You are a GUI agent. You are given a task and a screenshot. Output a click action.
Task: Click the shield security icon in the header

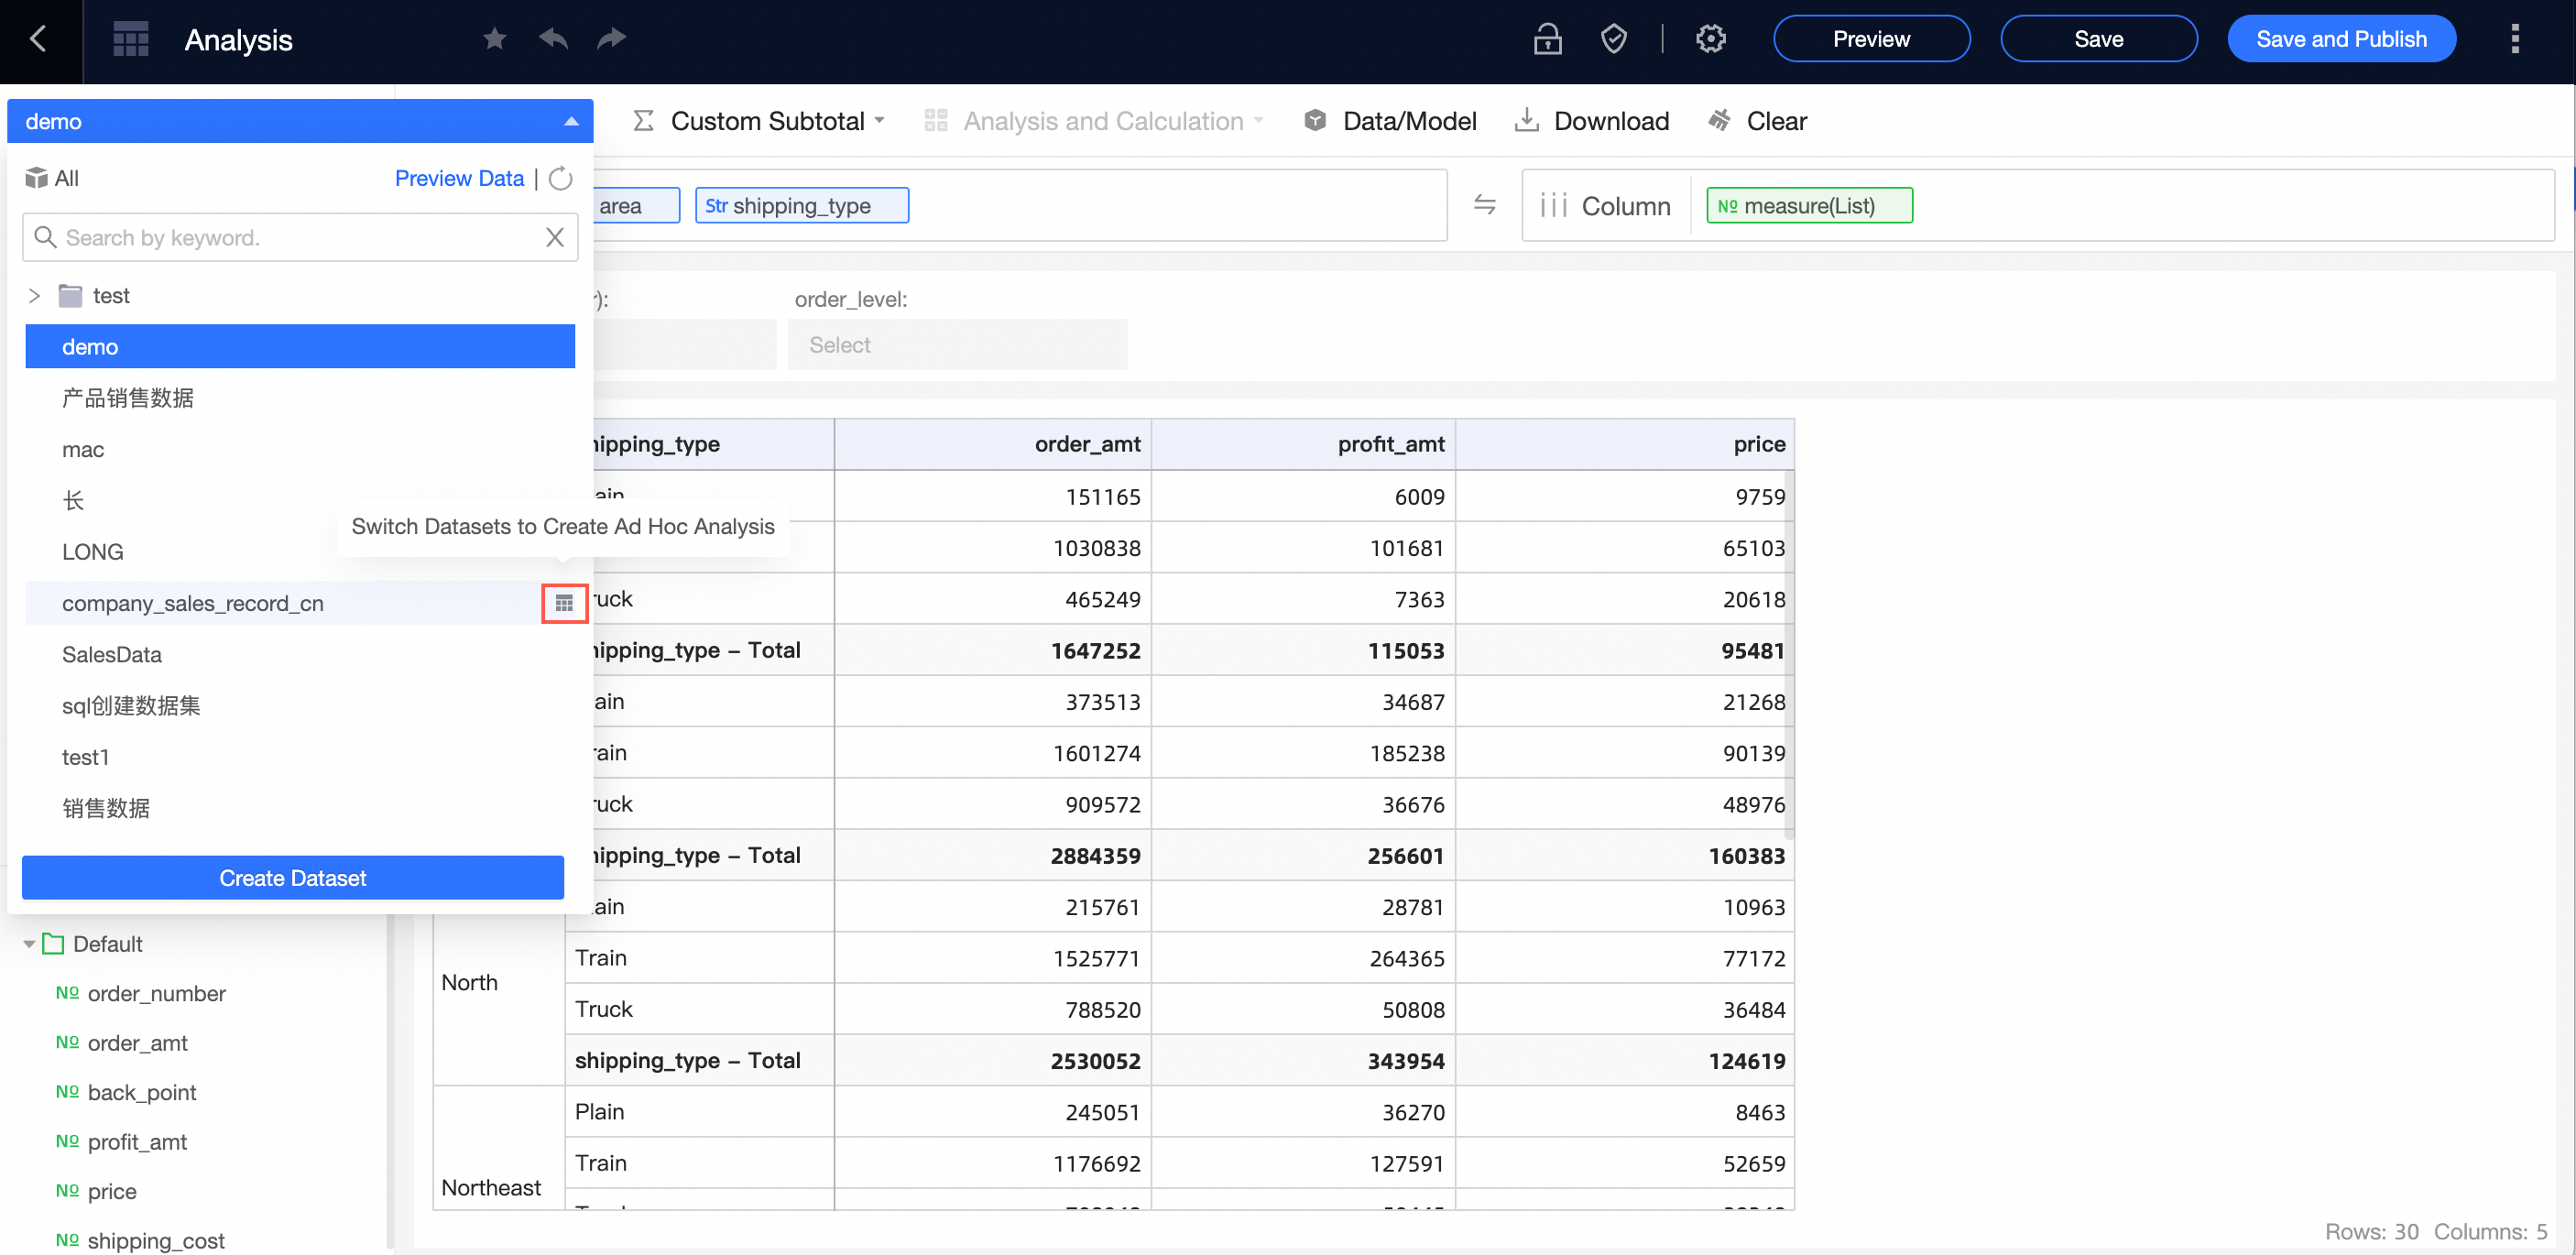coord(1614,39)
